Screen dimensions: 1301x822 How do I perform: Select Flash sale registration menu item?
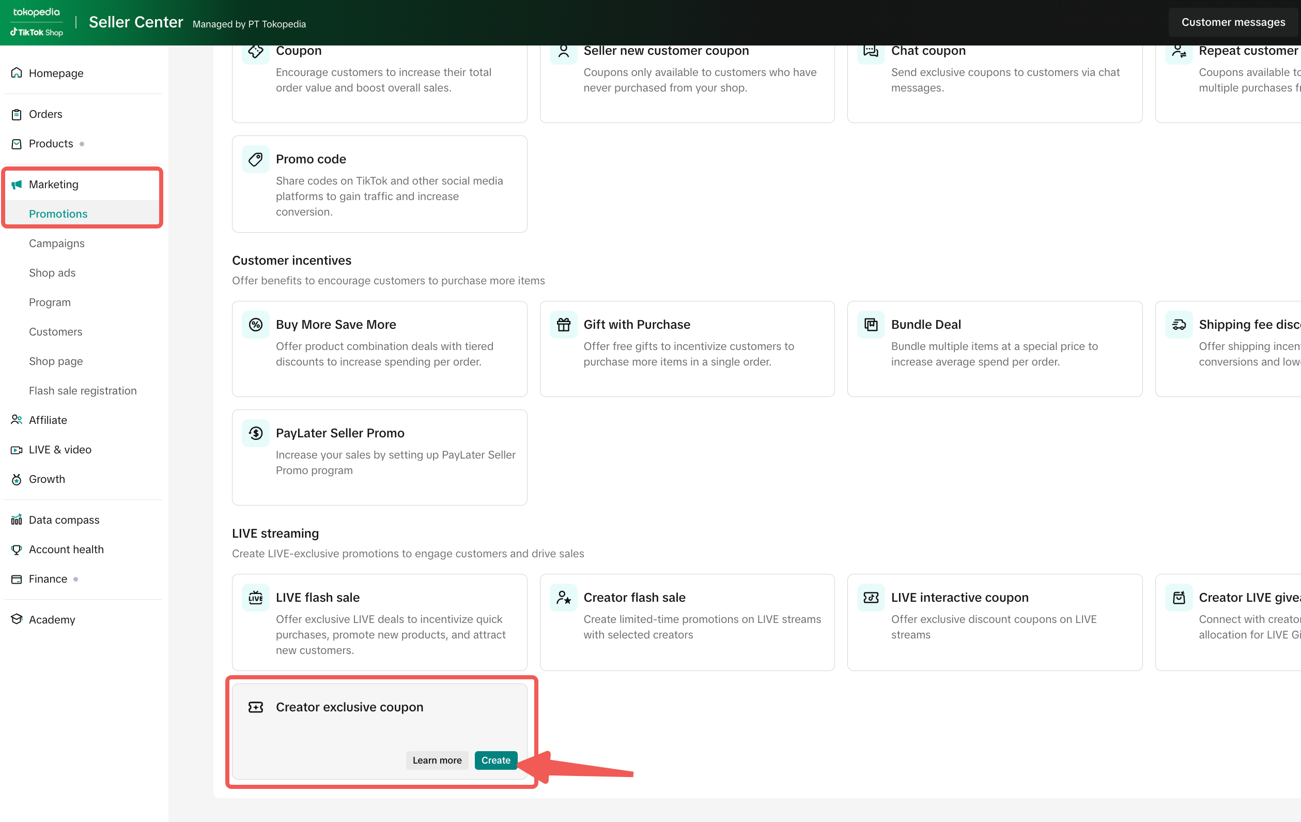click(83, 391)
